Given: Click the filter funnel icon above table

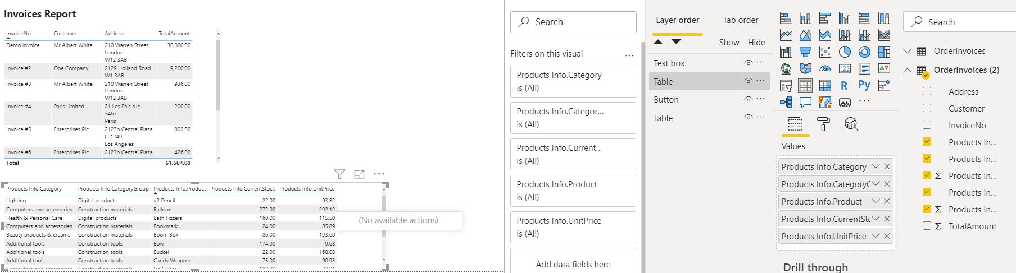Looking at the screenshot, I should pyautogui.click(x=339, y=174).
